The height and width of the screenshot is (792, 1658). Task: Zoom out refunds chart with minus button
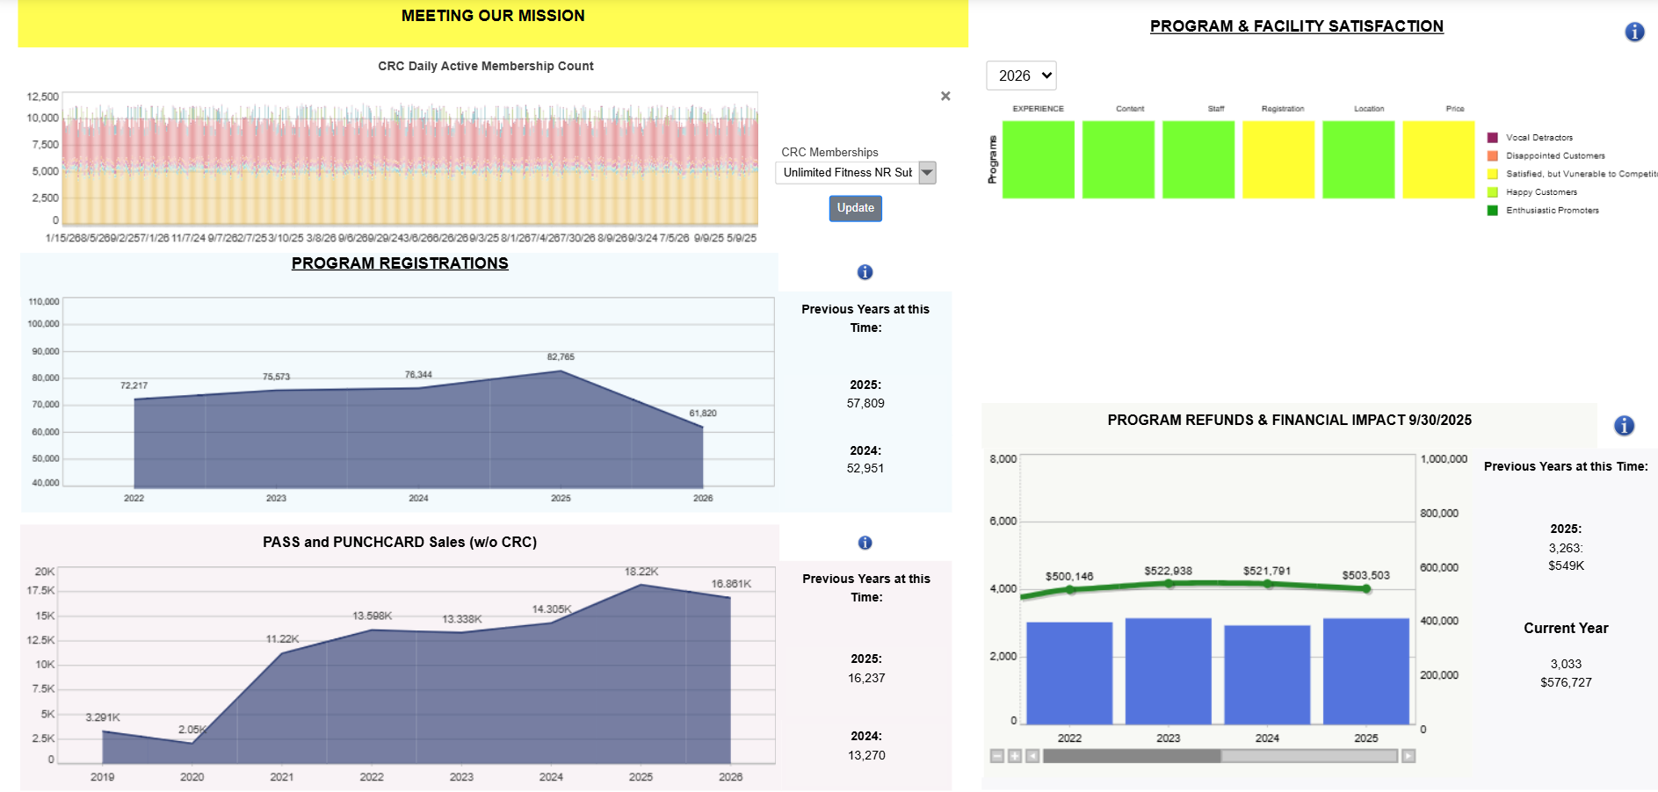997,756
